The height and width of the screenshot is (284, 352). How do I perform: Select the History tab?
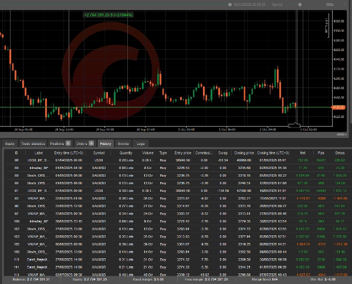coord(106,143)
